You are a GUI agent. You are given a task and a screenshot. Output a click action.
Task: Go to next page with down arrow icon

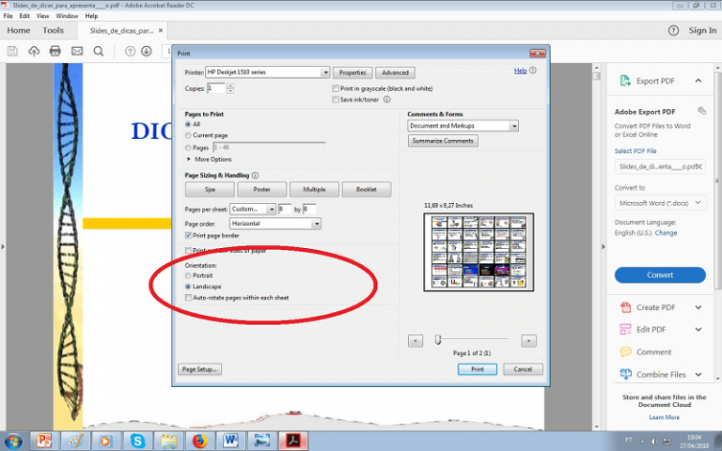click(148, 51)
